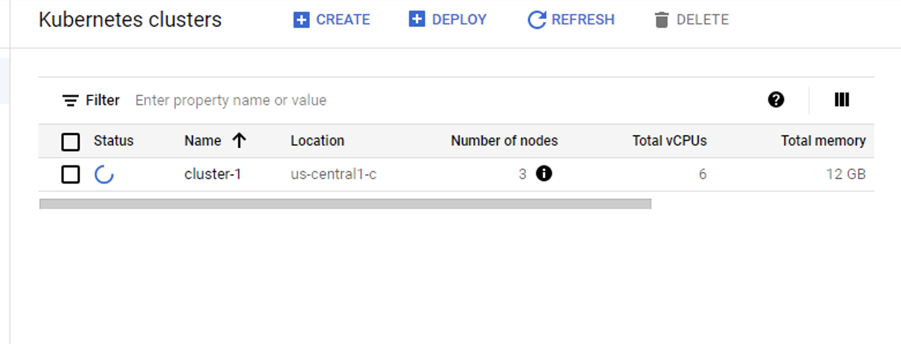Click the CREATE plus icon
Image resolution: width=901 pixels, height=344 pixels.
point(301,20)
